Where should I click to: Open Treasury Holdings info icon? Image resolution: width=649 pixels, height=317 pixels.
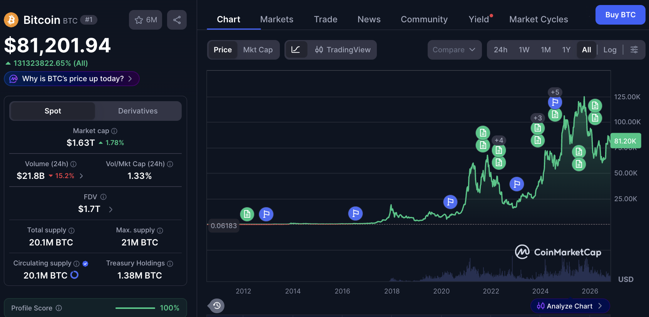[170, 264]
